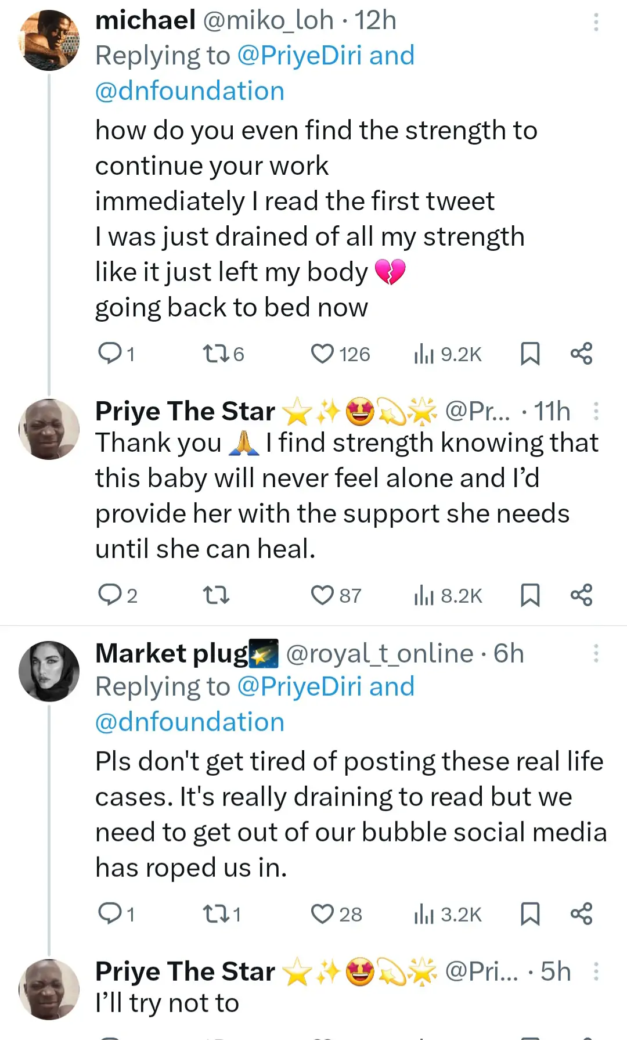The height and width of the screenshot is (1040, 627).
Task: Open @dnfoundation link in michael's reply
Action: [x=190, y=91]
